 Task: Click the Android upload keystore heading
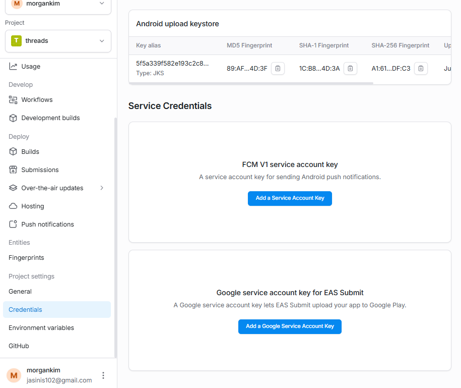point(177,24)
